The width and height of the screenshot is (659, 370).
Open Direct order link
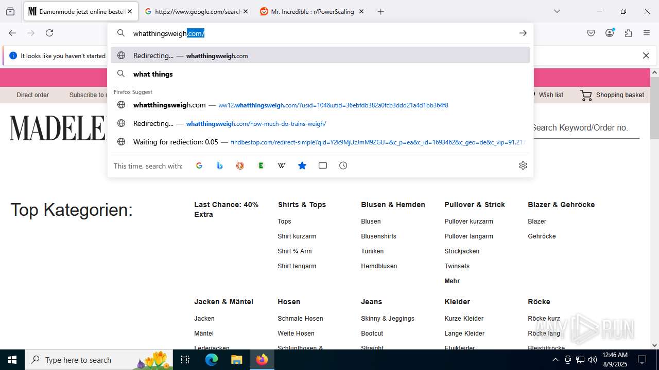click(32, 95)
